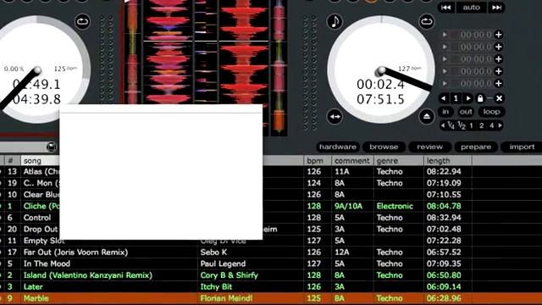542x305 pixels.
Task: Select the 1/4 beat auto-loop
Action: click(451, 125)
